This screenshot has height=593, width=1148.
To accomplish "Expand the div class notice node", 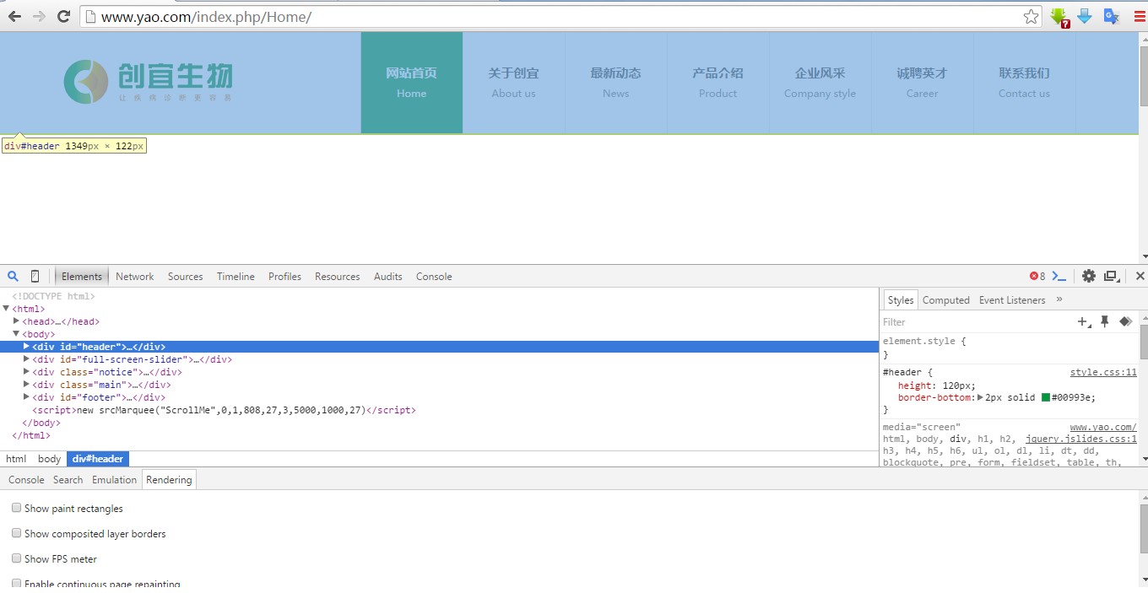I will coord(26,372).
